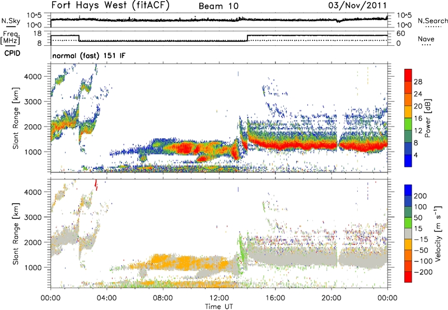Click the 04:00 time tick label
Viewport: 448px width, 310px height.
pyautogui.click(x=107, y=298)
